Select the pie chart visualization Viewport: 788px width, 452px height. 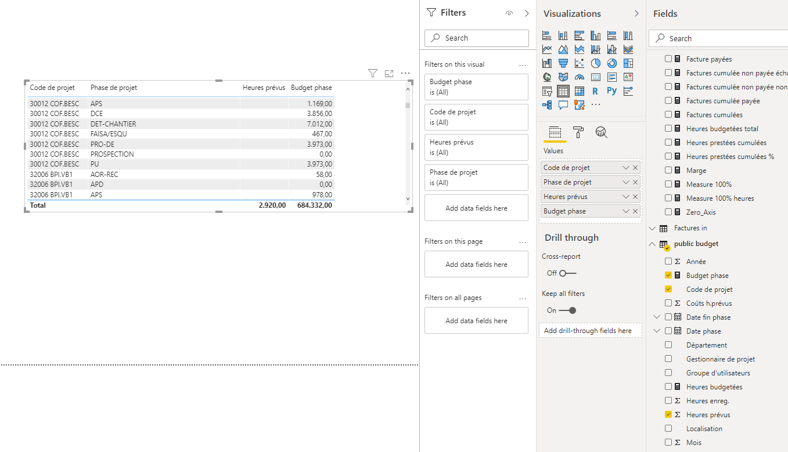pos(596,63)
